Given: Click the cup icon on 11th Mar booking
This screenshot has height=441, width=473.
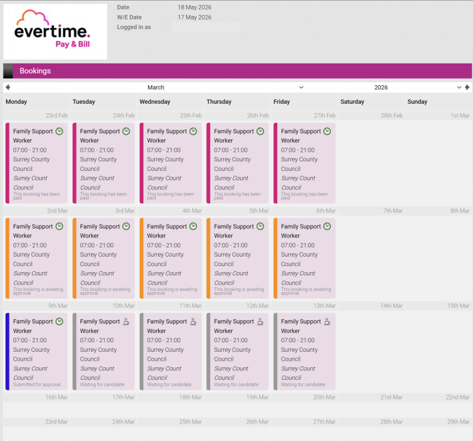Looking at the screenshot, I should coord(194,322).
